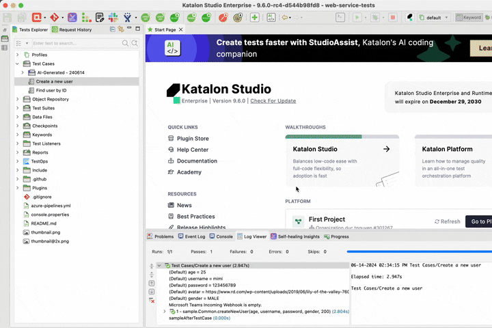Click the purple Katalon Recorder toolbar icon
The image size is (492, 328).
(x=72, y=17)
